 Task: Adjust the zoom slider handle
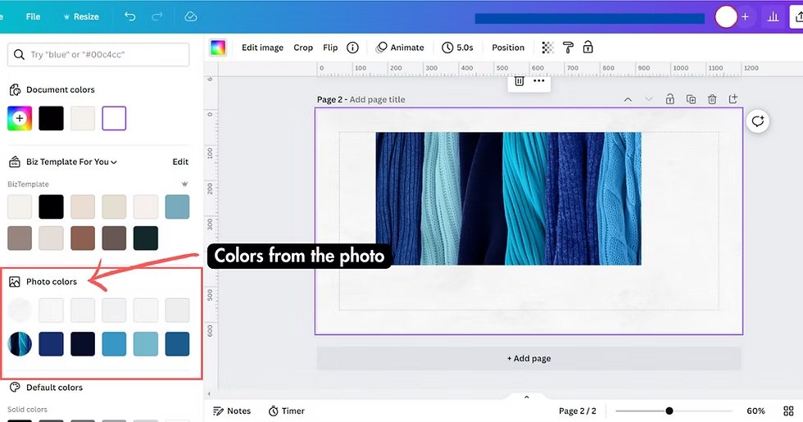click(669, 411)
